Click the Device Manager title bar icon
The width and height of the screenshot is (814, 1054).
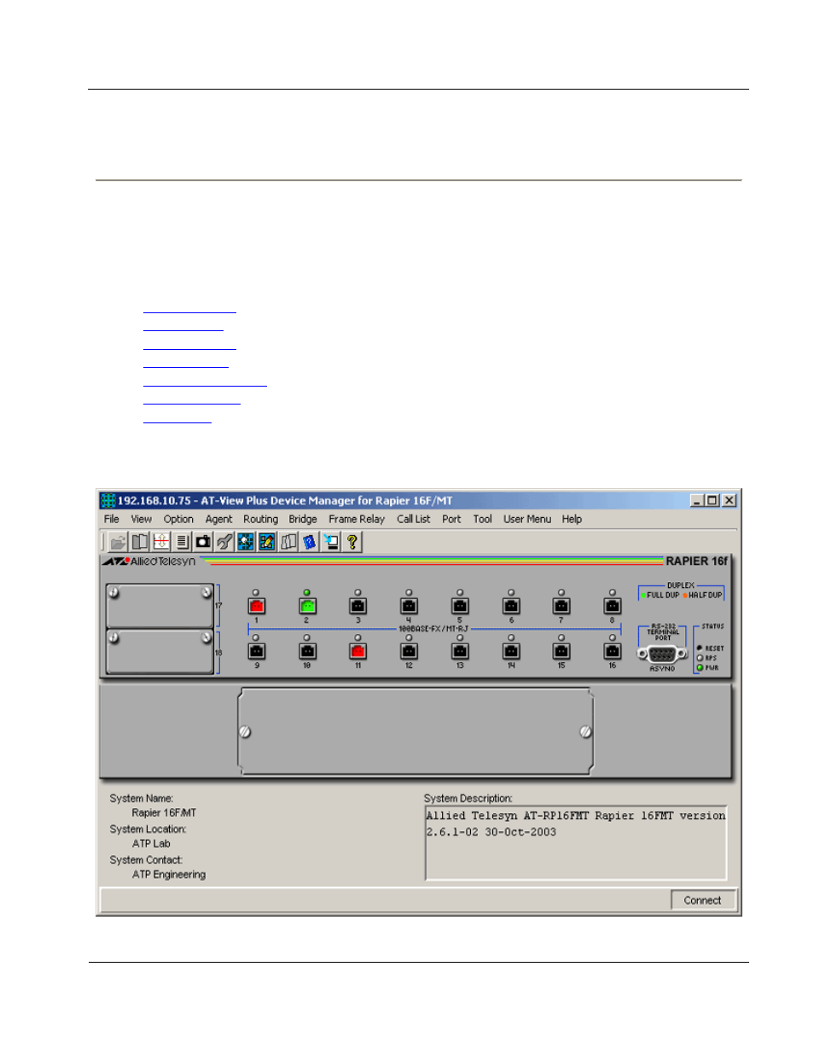(108, 501)
